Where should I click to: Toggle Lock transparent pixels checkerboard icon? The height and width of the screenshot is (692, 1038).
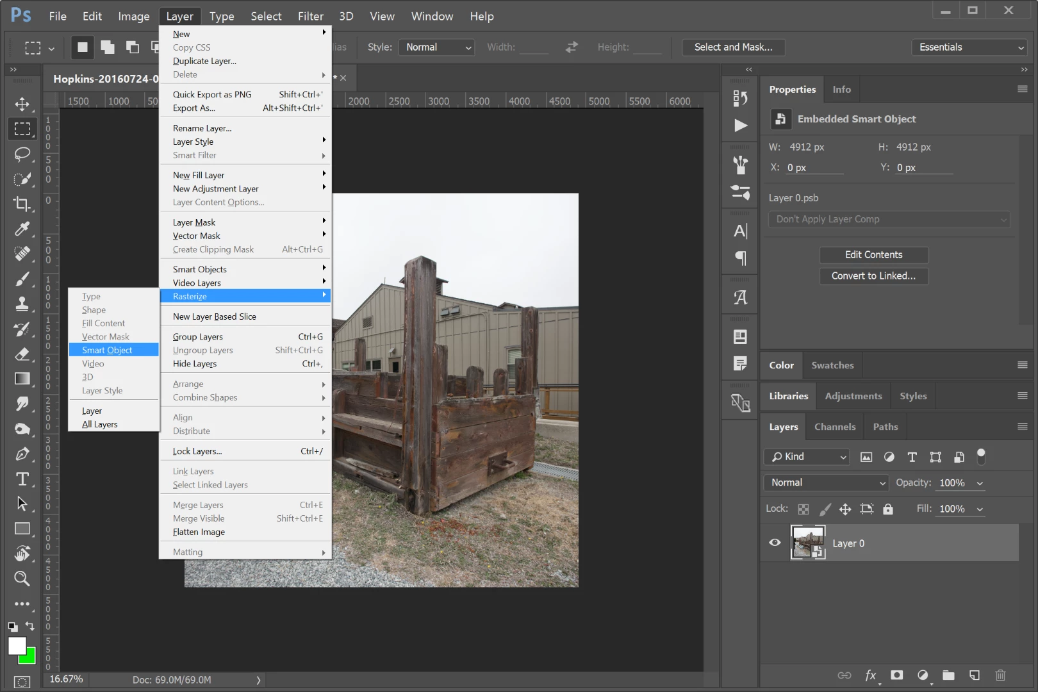803,509
